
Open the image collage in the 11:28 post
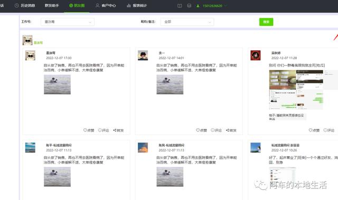click(296, 90)
